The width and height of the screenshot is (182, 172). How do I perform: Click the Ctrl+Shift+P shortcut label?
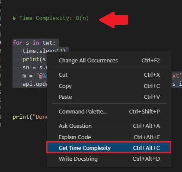click(x=144, y=111)
